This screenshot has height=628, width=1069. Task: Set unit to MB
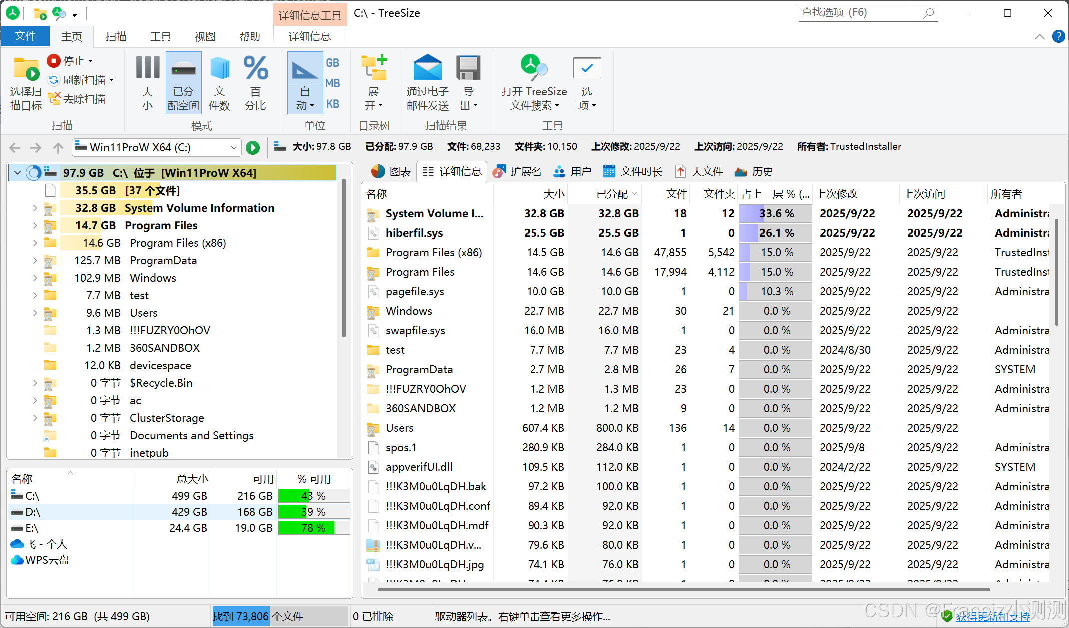(332, 83)
